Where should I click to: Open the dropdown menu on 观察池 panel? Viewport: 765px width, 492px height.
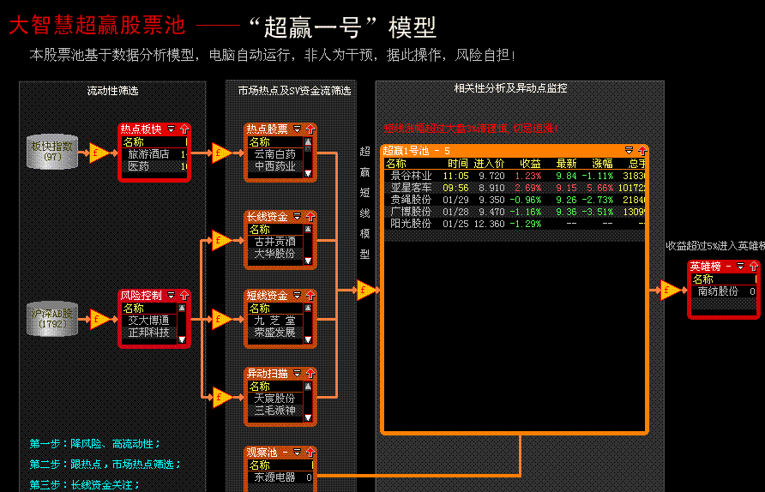tap(297, 452)
